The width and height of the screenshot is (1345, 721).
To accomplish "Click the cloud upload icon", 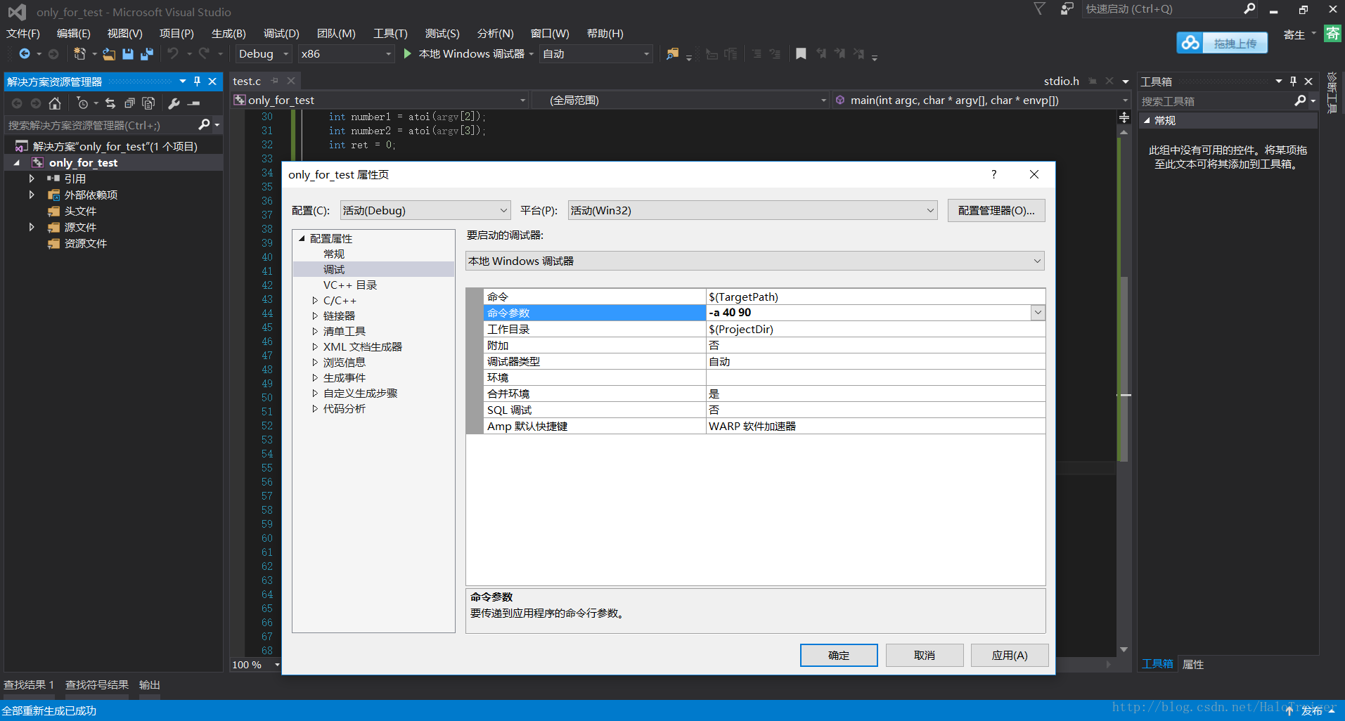I will 1190,43.
